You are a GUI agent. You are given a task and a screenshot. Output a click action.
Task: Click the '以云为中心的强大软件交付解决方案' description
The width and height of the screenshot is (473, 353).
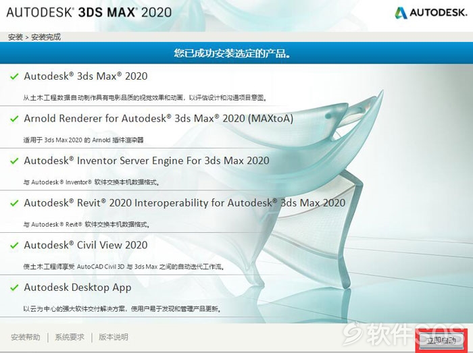122,308
